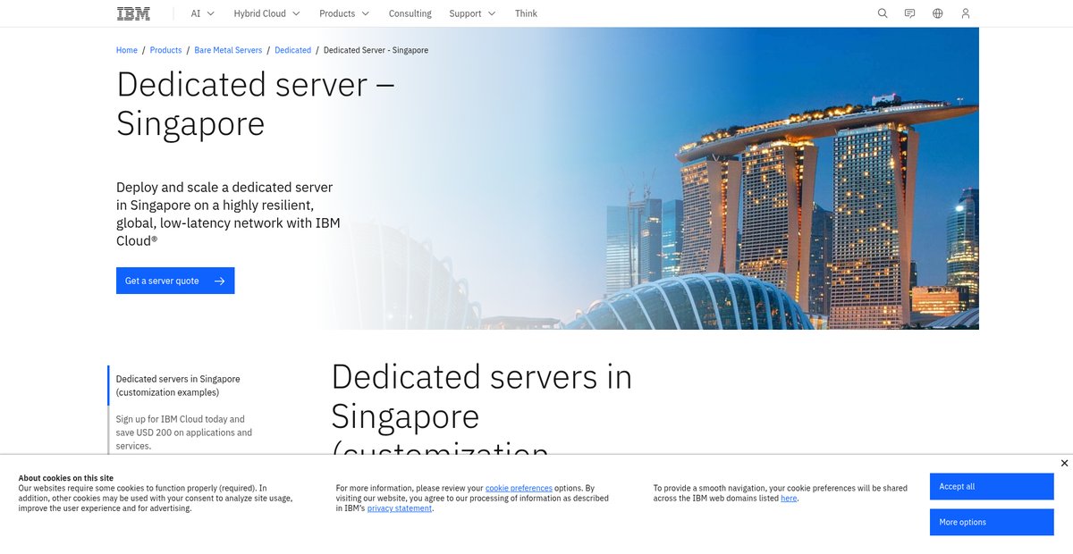Open IBM privacy statement link

400,508
